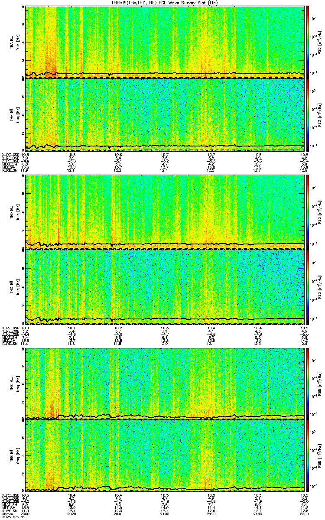Click the 2020 time tick label
This screenshot has height=520, width=325.
(71, 513)
